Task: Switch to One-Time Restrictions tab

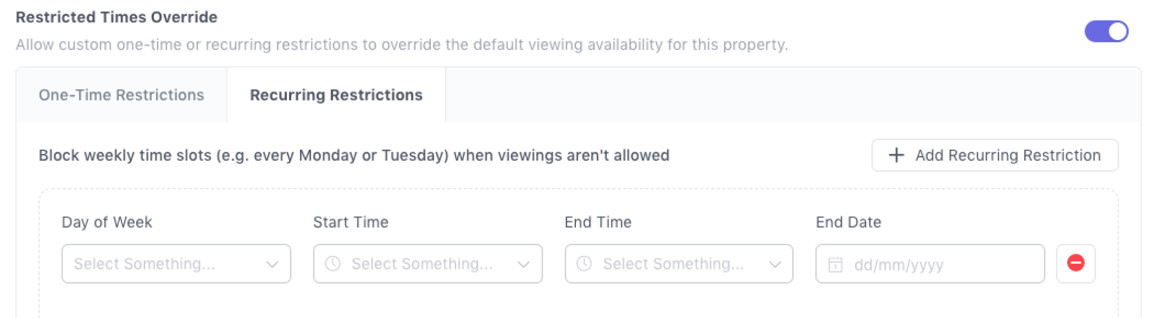Action: tap(121, 95)
